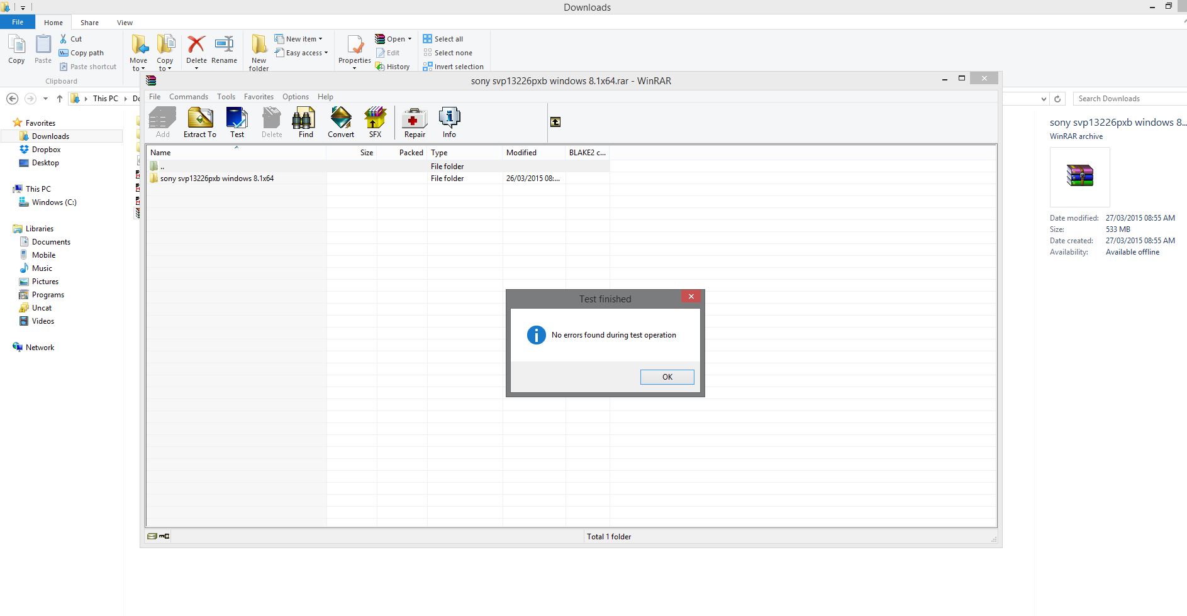Click the Refresh button near address bar
This screenshot has height=616, width=1187.
coord(1057,99)
